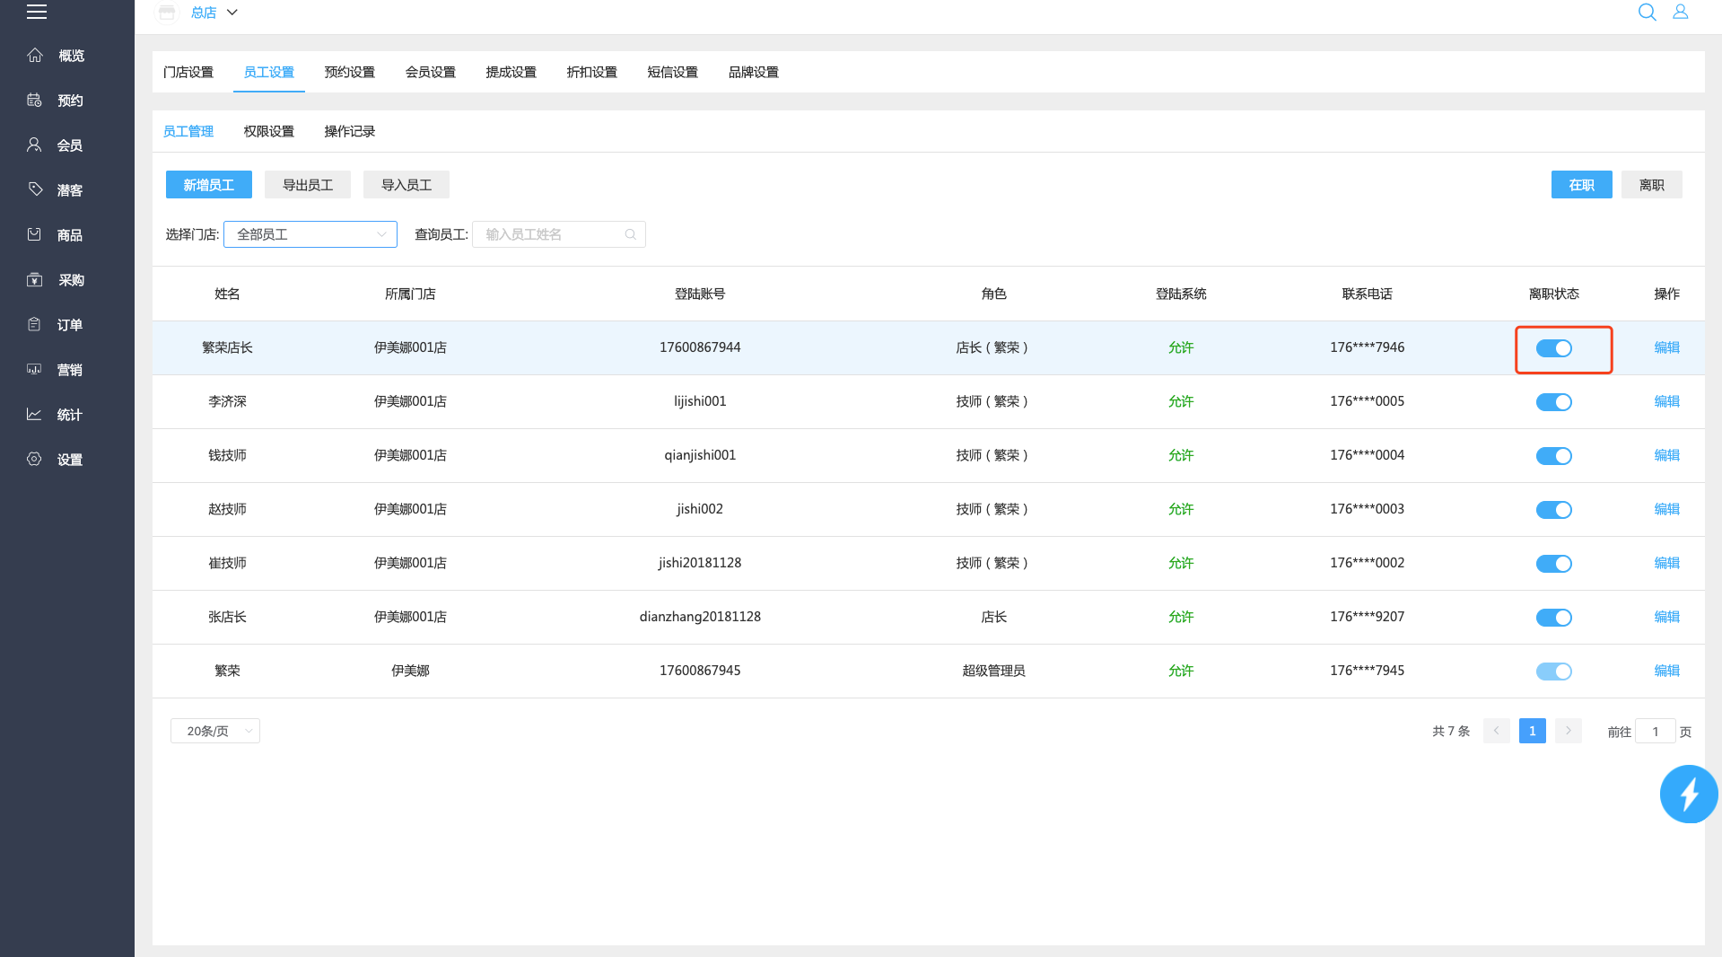Click the dianzhang20181128 account cell
The width and height of the screenshot is (1722, 957).
pos(700,617)
